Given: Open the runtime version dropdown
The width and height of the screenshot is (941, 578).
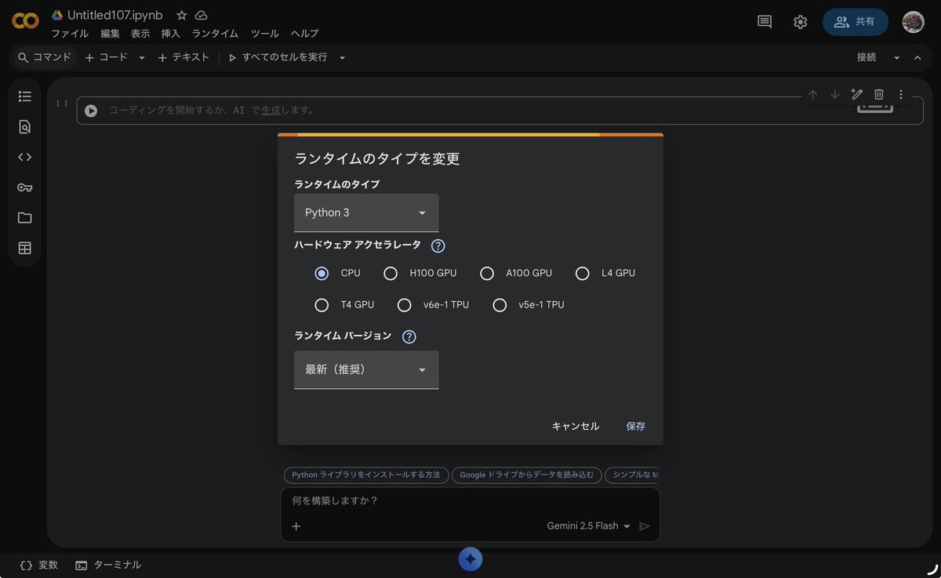Looking at the screenshot, I should pos(365,369).
